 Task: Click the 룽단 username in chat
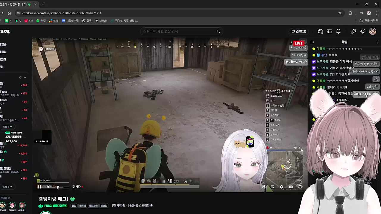click(324, 55)
